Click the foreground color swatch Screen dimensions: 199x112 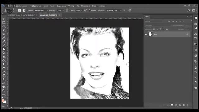click(x=3, y=101)
